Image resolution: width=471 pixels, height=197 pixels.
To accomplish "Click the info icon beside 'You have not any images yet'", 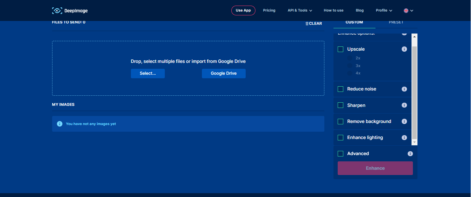I will (x=59, y=124).
